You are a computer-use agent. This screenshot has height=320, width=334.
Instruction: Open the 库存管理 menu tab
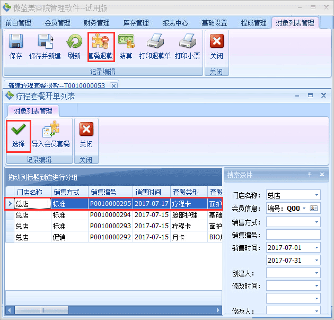(x=136, y=23)
